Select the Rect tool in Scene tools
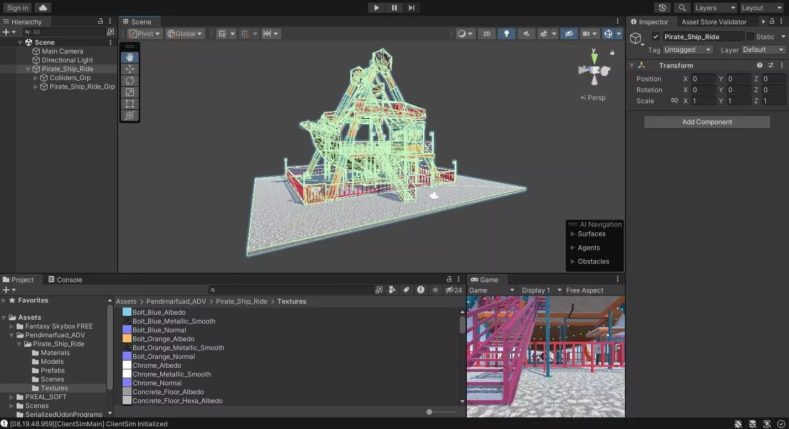This screenshot has width=789, height=429. (130, 104)
